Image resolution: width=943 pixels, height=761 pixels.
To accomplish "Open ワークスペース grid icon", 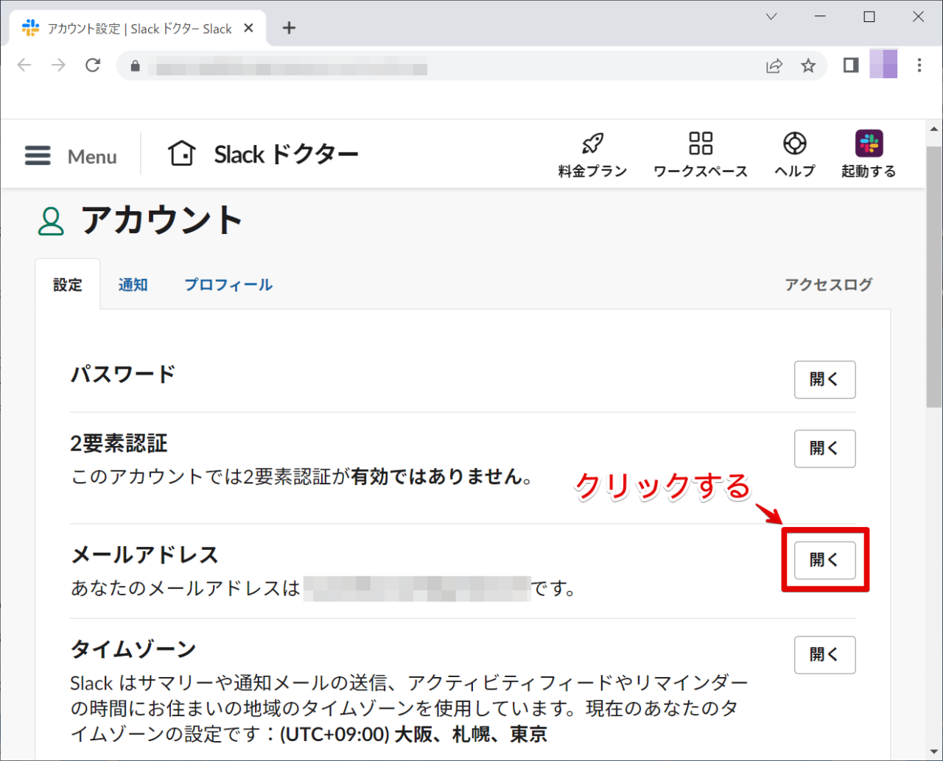I will (701, 143).
